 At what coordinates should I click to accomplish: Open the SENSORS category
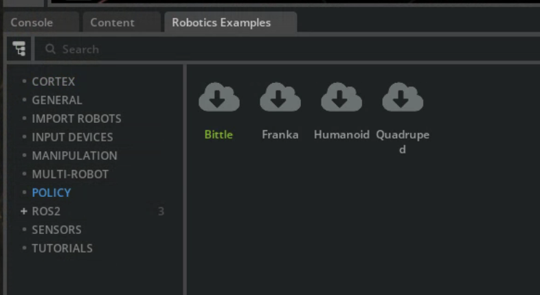pyautogui.click(x=56, y=230)
